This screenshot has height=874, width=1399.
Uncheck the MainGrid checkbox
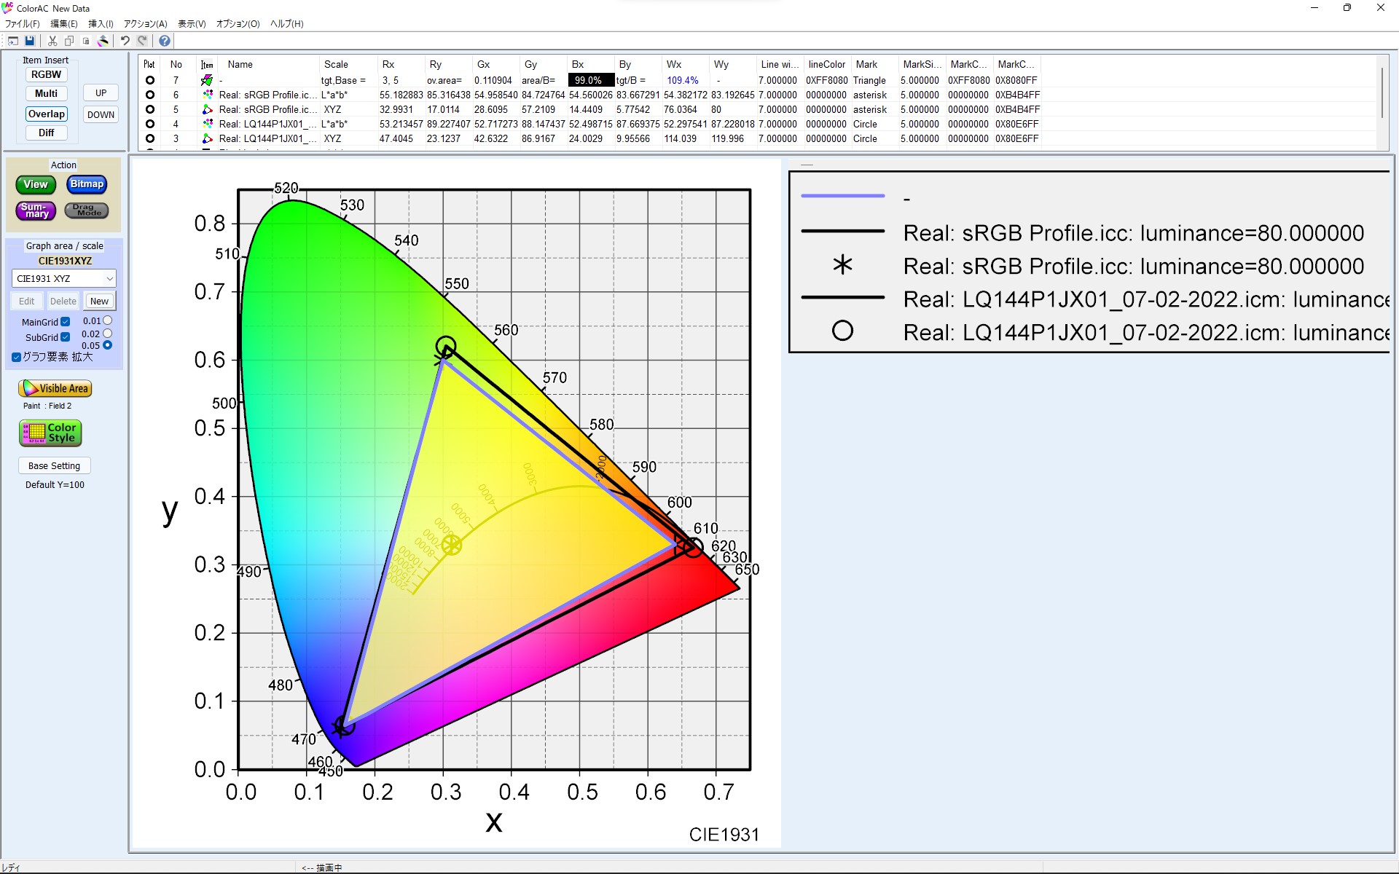tap(66, 322)
